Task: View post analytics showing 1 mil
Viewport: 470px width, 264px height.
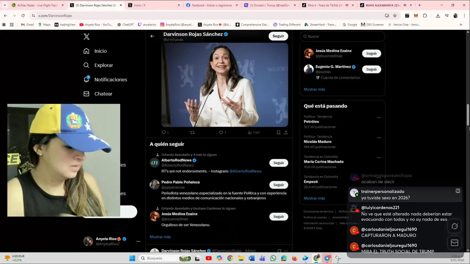Action: pyautogui.click(x=253, y=132)
